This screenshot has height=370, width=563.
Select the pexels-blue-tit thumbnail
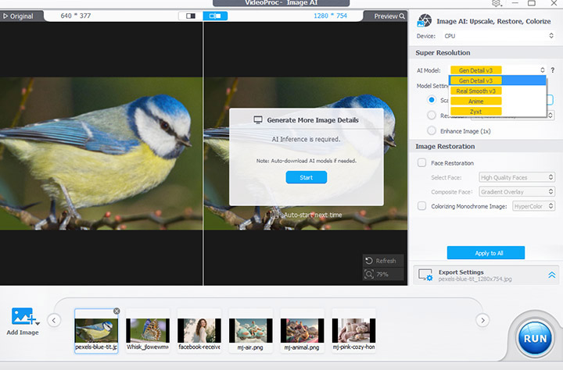(96, 330)
